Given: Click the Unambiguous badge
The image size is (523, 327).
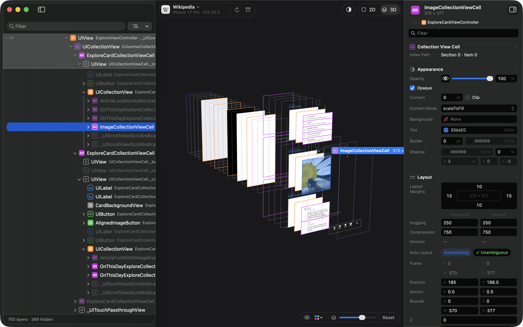Looking at the screenshot, I should tap(492, 252).
